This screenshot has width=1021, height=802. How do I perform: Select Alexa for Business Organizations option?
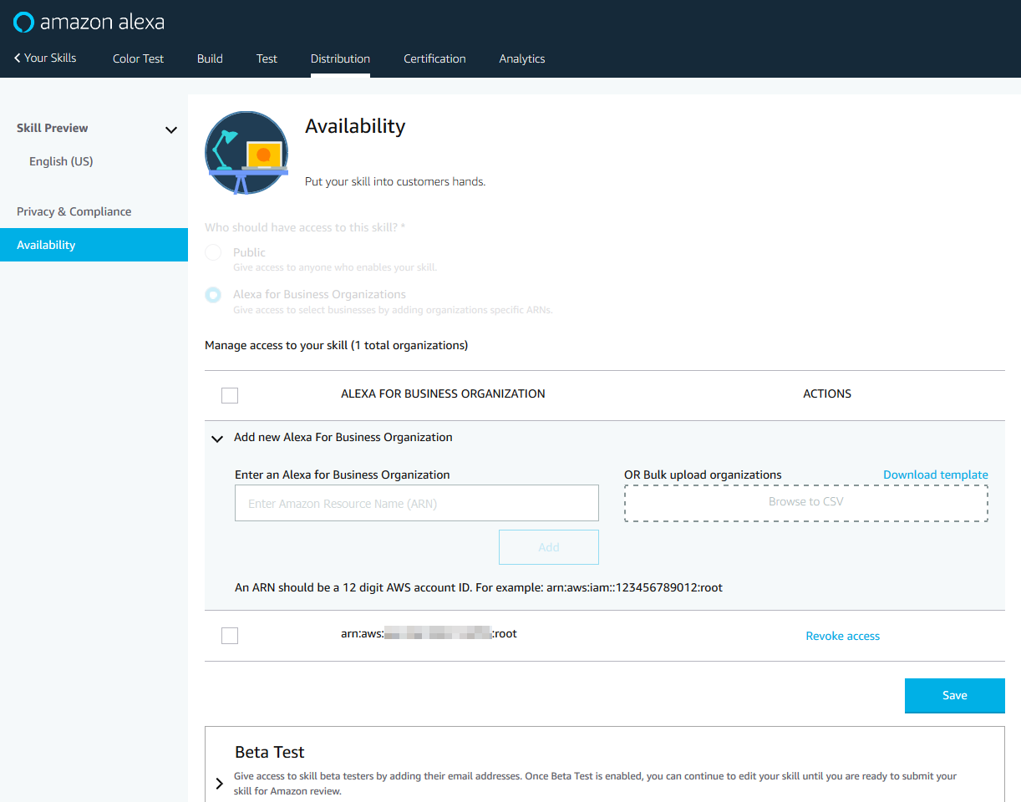[x=214, y=295]
